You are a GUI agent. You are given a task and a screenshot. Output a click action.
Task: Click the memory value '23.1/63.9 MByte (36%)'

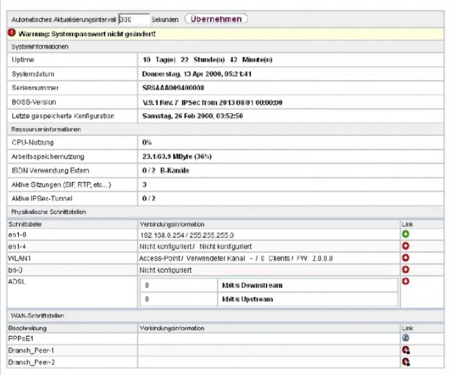[x=177, y=157]
